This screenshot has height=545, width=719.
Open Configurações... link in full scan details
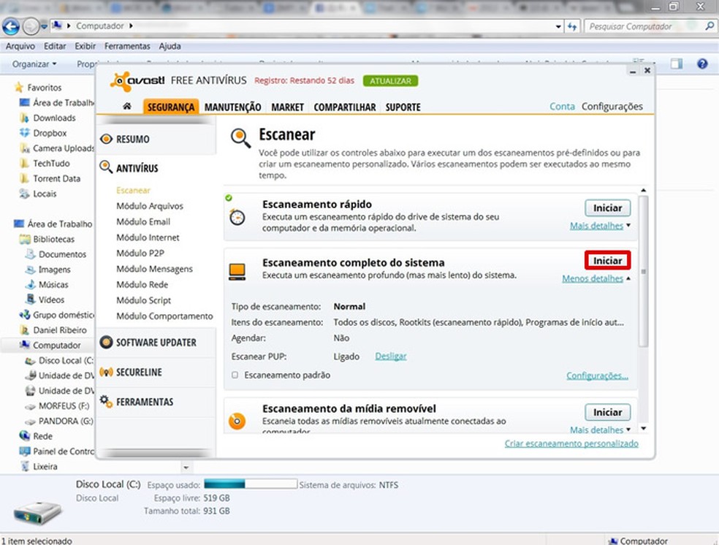click(x=597, y=376)
